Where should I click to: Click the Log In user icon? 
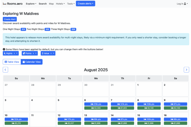tap(185, 4)
